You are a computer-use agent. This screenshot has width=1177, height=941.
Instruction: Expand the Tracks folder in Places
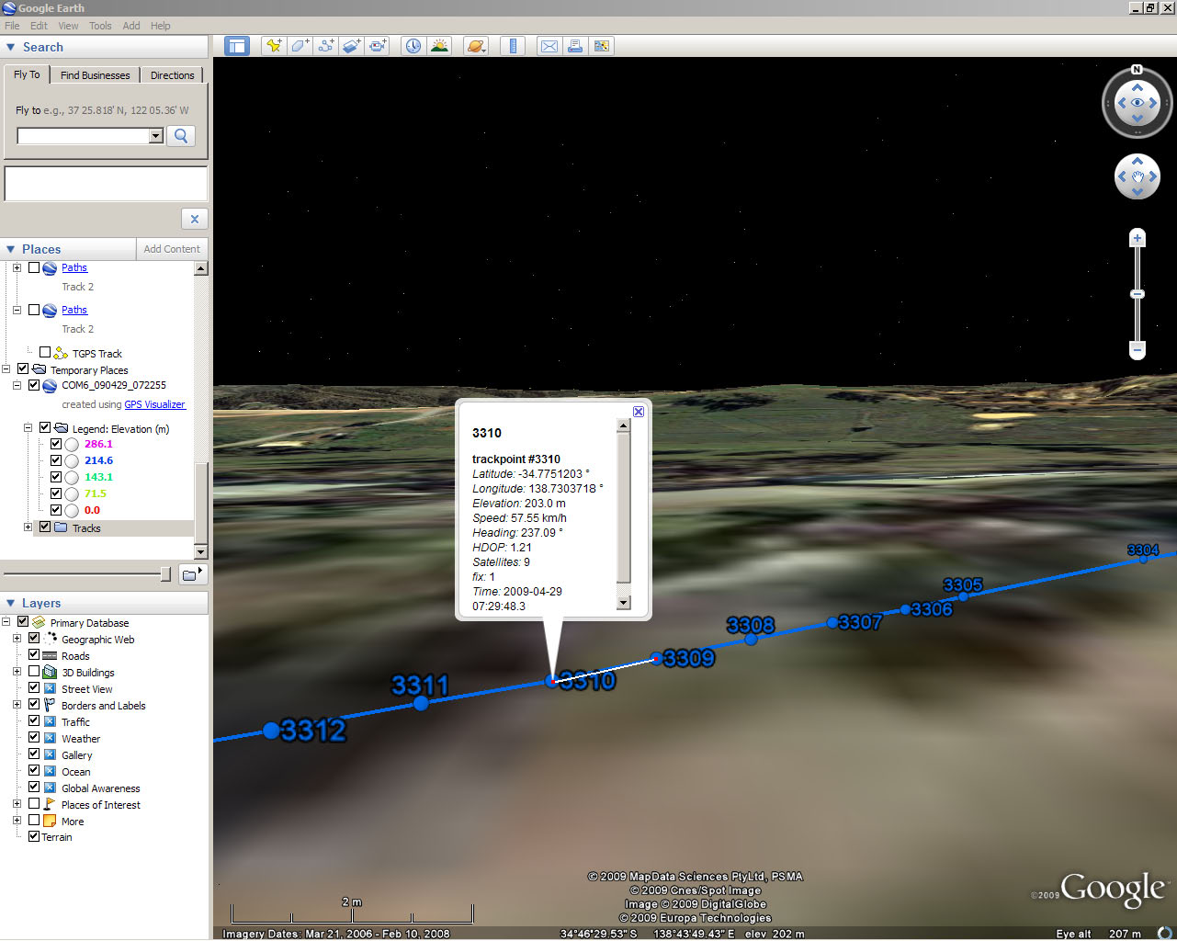click(28, 527)
